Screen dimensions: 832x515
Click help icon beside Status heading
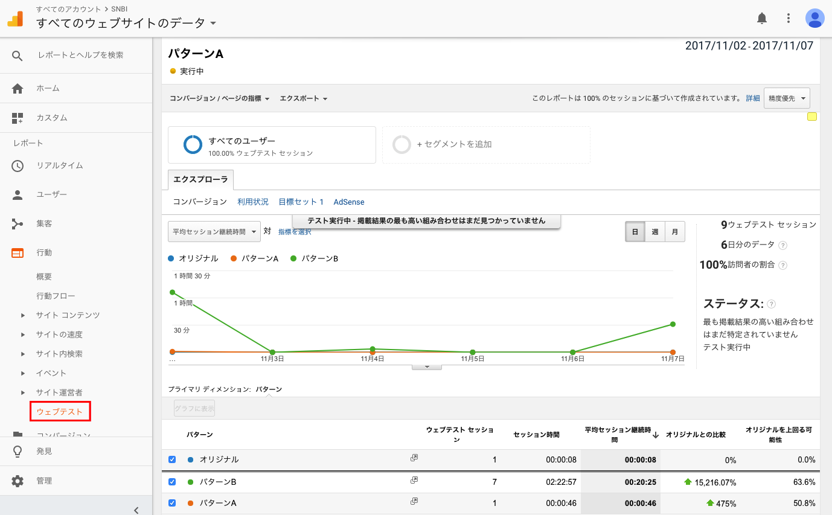tap(771, 304)
